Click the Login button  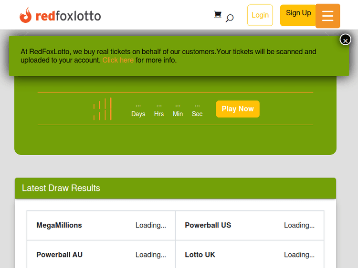(x=260, y=15)
